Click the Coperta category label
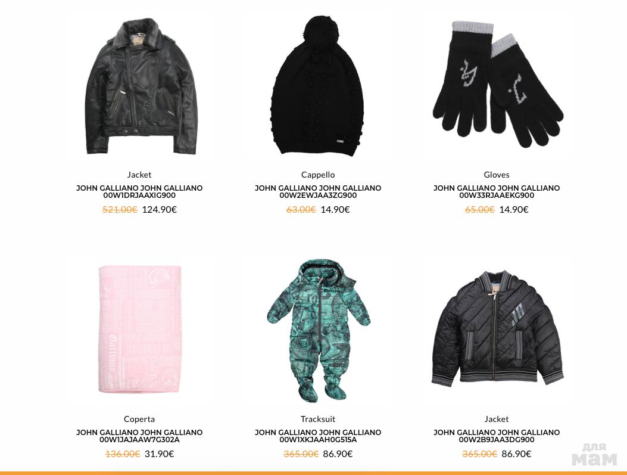Image resolution: width=627 pixels, height=475 pixels. (x=139, y=419)
